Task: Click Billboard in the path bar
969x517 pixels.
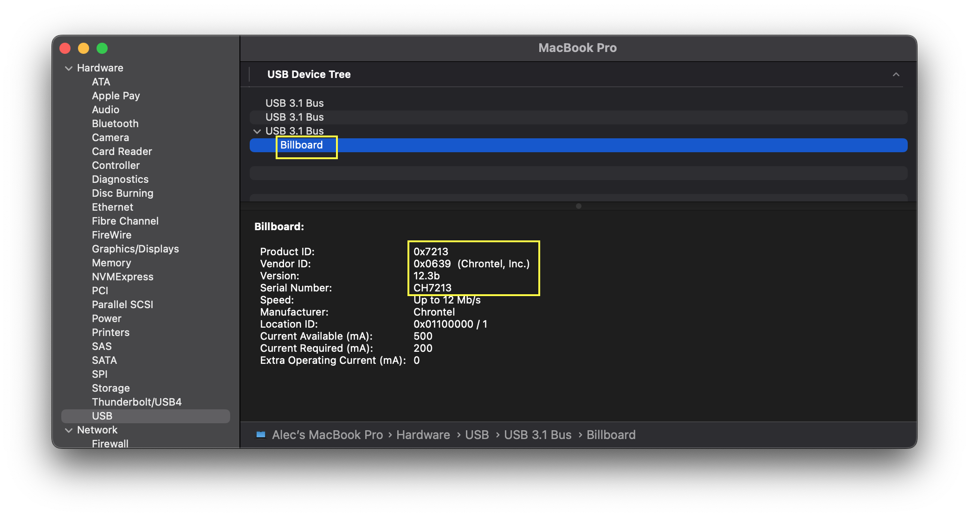Action: point(611,435)
